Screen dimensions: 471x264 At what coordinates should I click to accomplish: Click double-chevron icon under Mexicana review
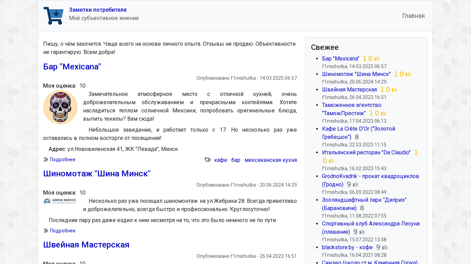pyautogui.click(x=46, y=159)
